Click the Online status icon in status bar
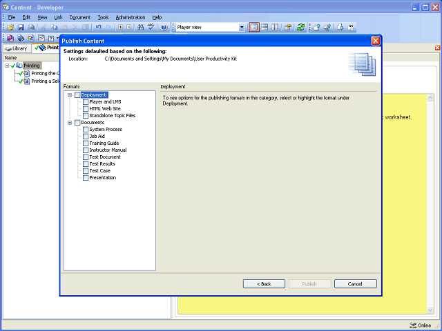Screen dimensions: 442x331 tap(413, 325)
